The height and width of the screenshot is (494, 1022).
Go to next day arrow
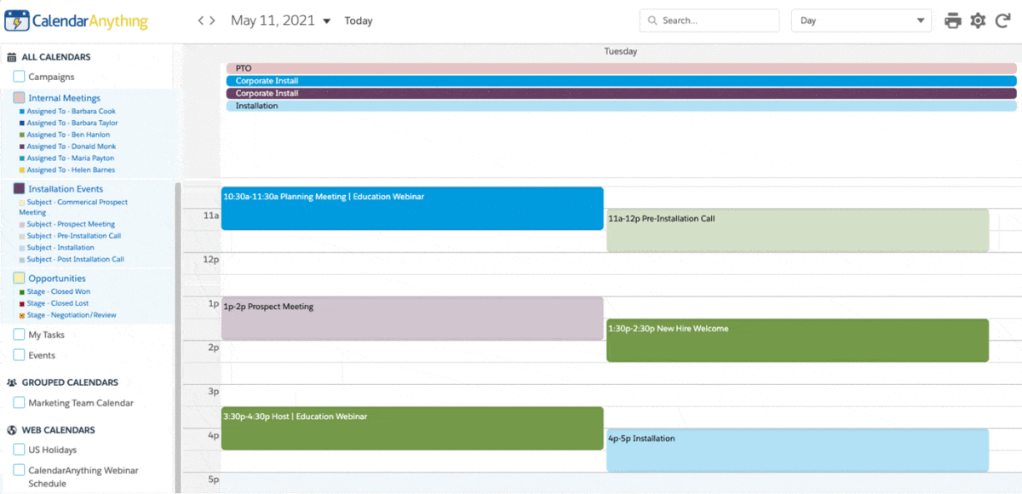[x=212, y=20]
